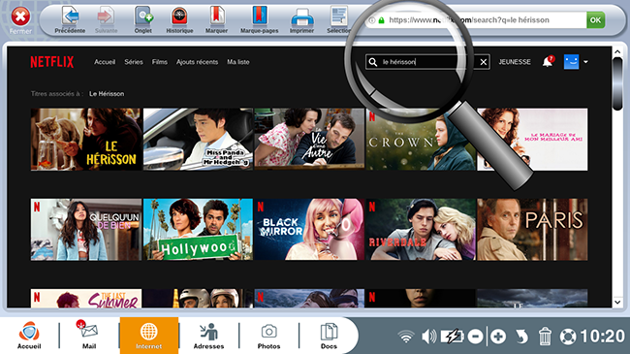The width and height of the screenshot is (630, 354).
Task: Open the Quelqu'un de bien thumbnail
Action: click(86, 229)
